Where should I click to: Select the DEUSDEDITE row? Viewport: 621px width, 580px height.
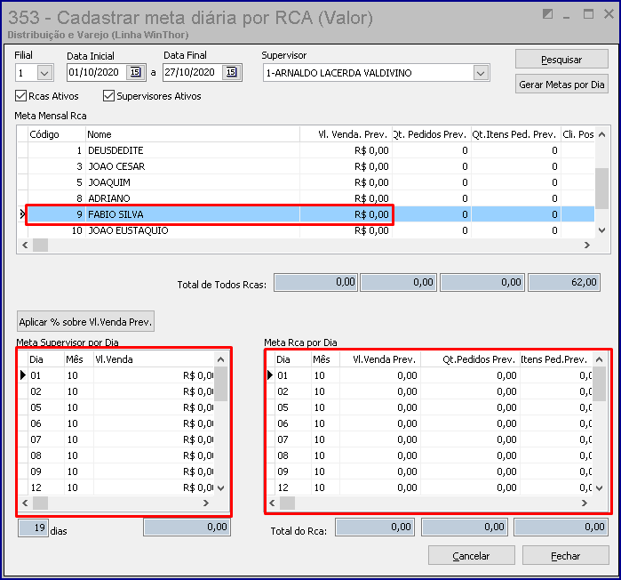306,150
